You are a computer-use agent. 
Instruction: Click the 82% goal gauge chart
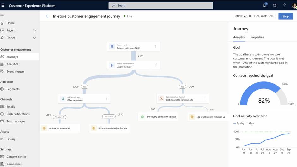pyautogui.click(x=264, y=95)
